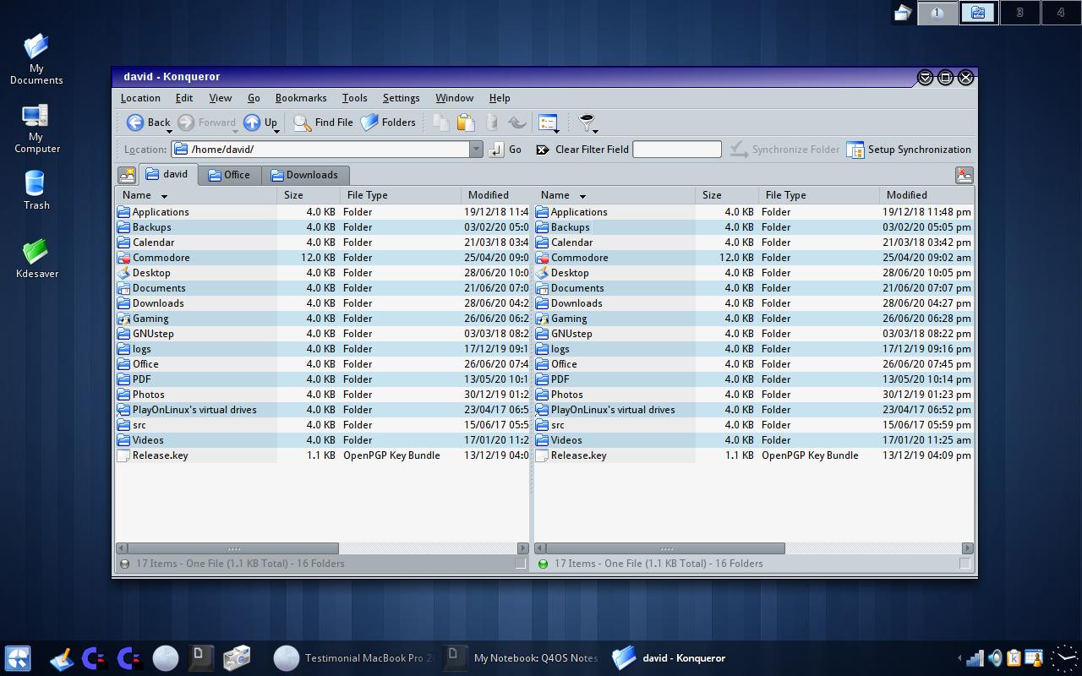Open the start menu launcher in taskbar

pyautogui.click(x=18, y=658)
